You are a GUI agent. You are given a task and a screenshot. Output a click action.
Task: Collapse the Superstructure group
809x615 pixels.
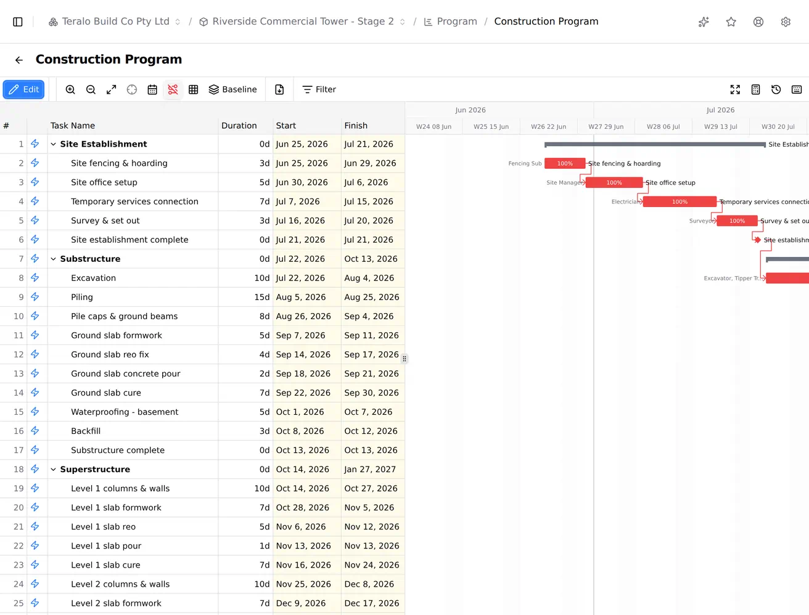coord(53,469)
